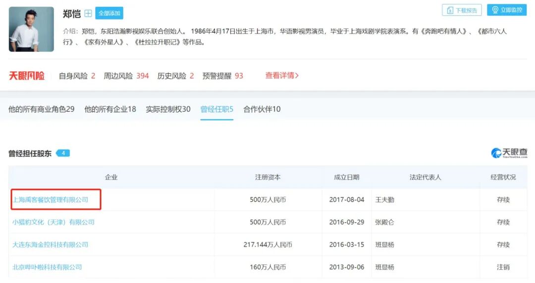Click the 法定代表人 column header

(x=425, y=177)
